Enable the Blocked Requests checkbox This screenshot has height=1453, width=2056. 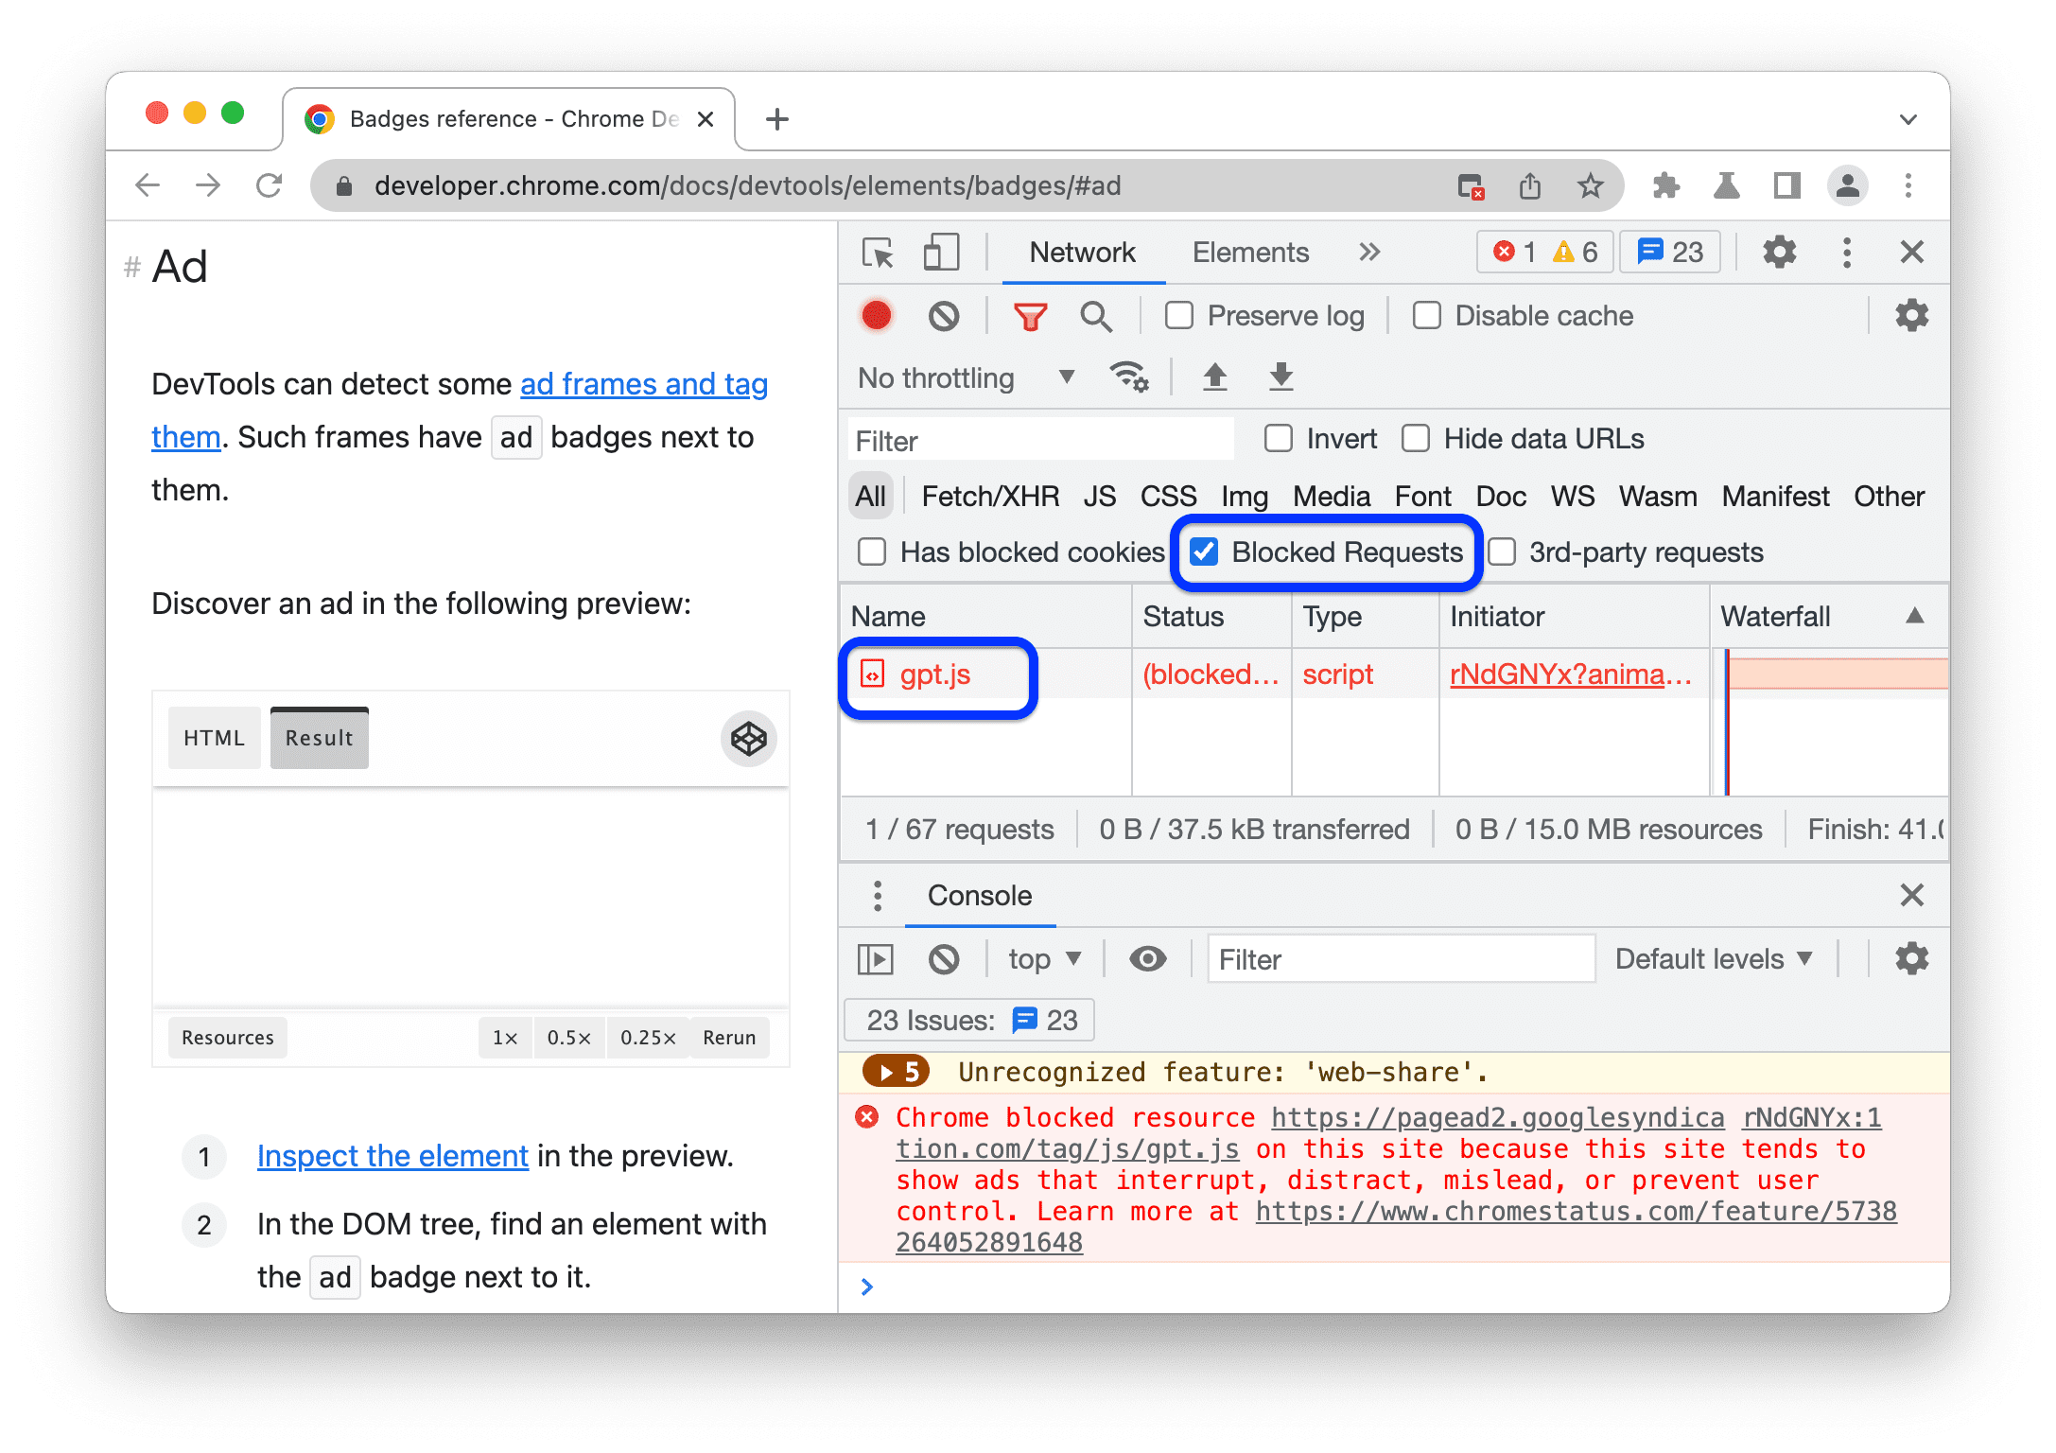pyautogui.click(x=1199, y=551)
